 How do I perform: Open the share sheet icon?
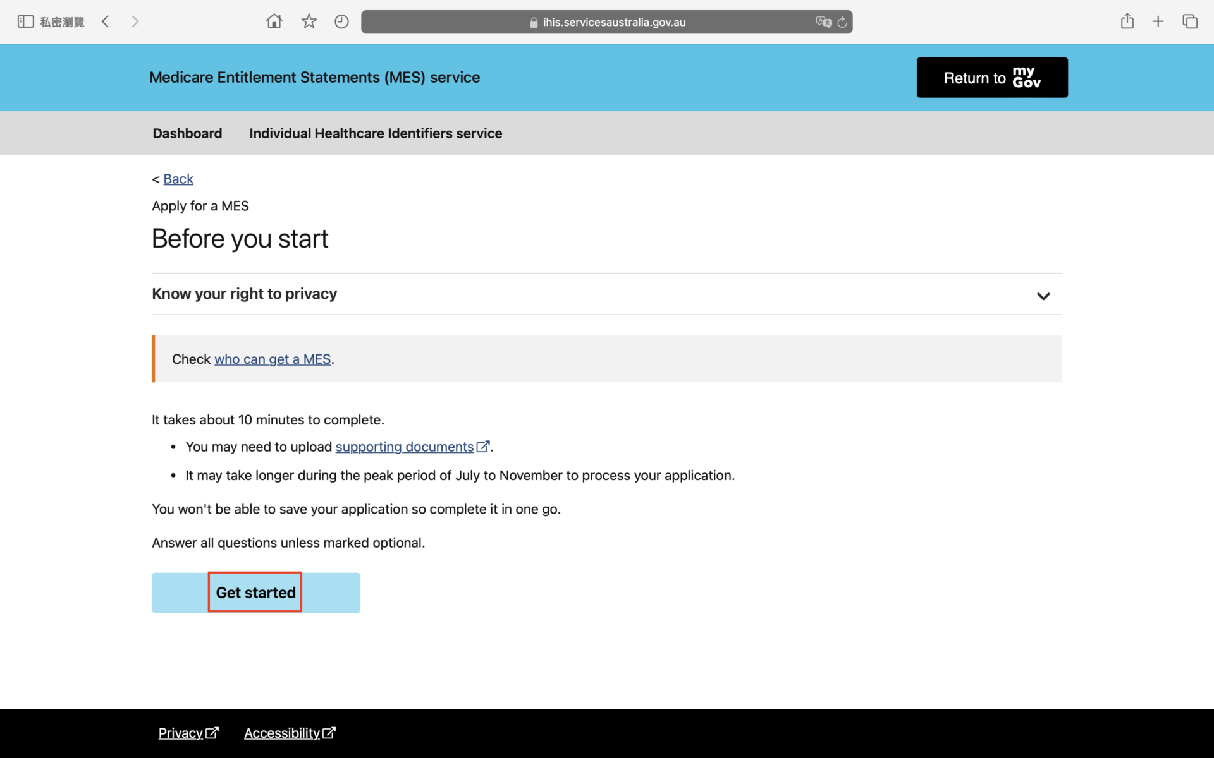tap(1127, 22)
